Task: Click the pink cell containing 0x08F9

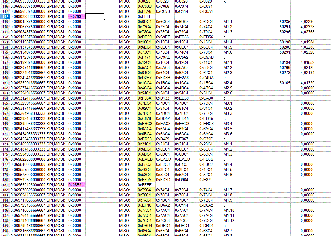Action: pyautogui.click(x=76, y=185)
